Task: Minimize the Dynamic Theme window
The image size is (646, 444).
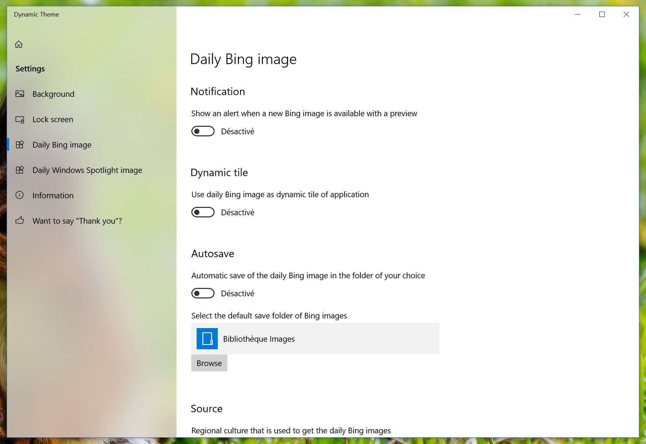Action: point(578,14)
